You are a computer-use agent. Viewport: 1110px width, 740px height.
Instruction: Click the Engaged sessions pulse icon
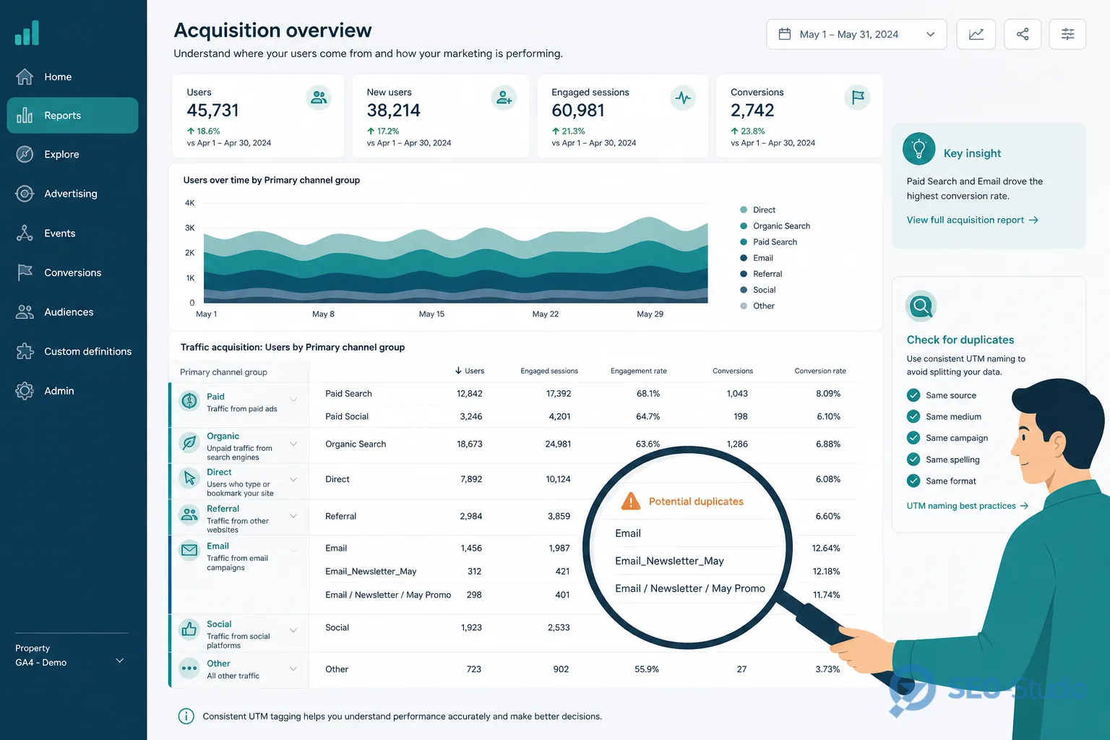pyautogui.click(x=683, y=98)
